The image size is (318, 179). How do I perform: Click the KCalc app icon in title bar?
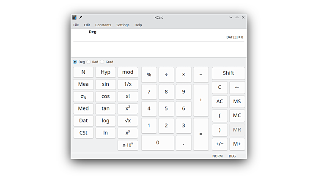[74, 17]
